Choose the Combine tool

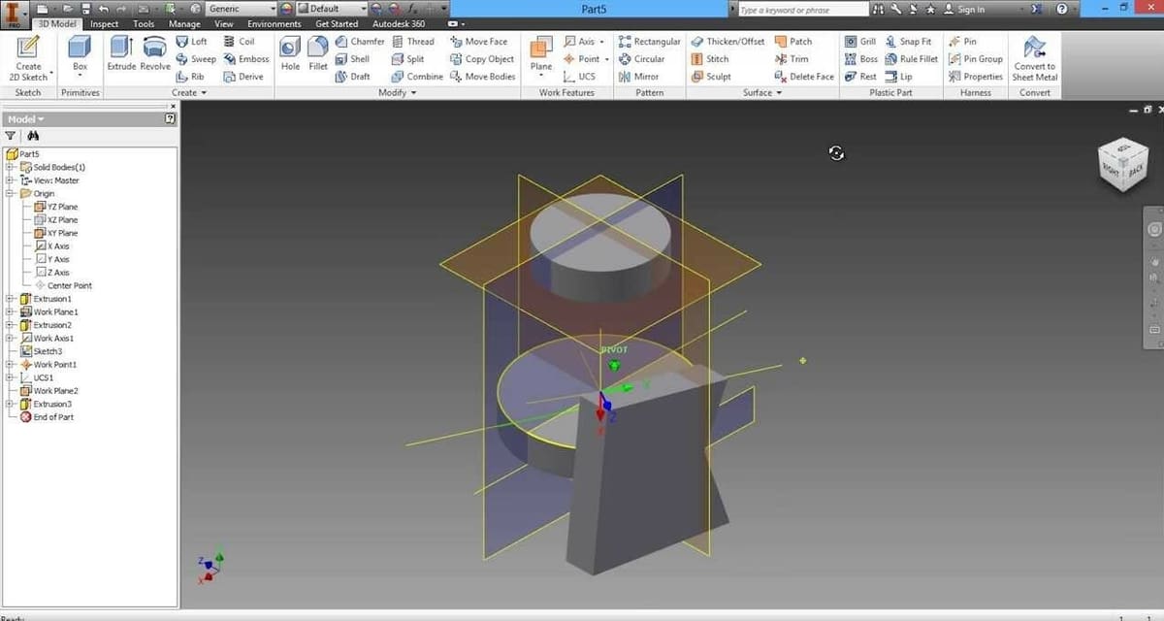[417, 77]
